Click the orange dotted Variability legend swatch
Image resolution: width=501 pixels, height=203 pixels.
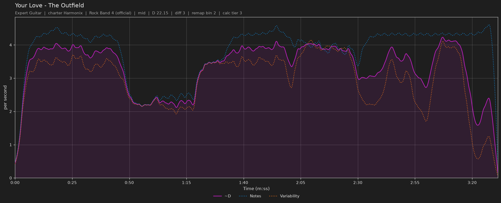click(273, 196)
